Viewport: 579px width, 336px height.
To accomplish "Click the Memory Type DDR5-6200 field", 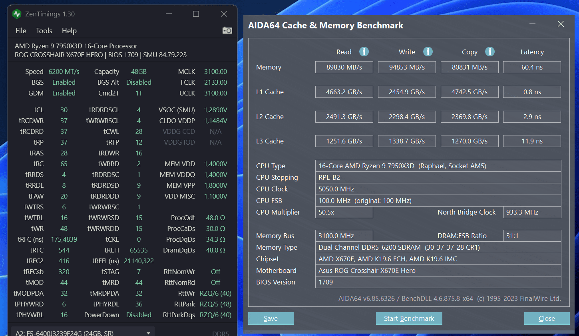I will coord(438,247).
